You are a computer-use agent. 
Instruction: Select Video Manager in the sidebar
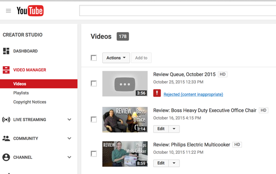click(29, 70)
